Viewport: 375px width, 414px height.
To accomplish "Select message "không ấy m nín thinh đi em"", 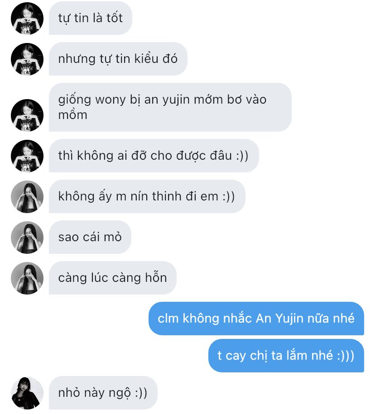I will 147,196.
